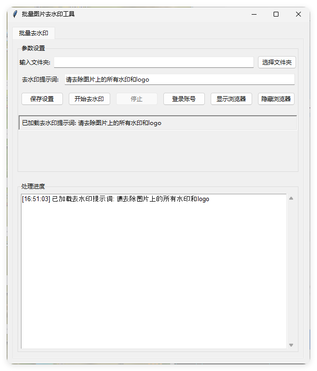Open folder picker with 选择文件夹

(277, 62)
